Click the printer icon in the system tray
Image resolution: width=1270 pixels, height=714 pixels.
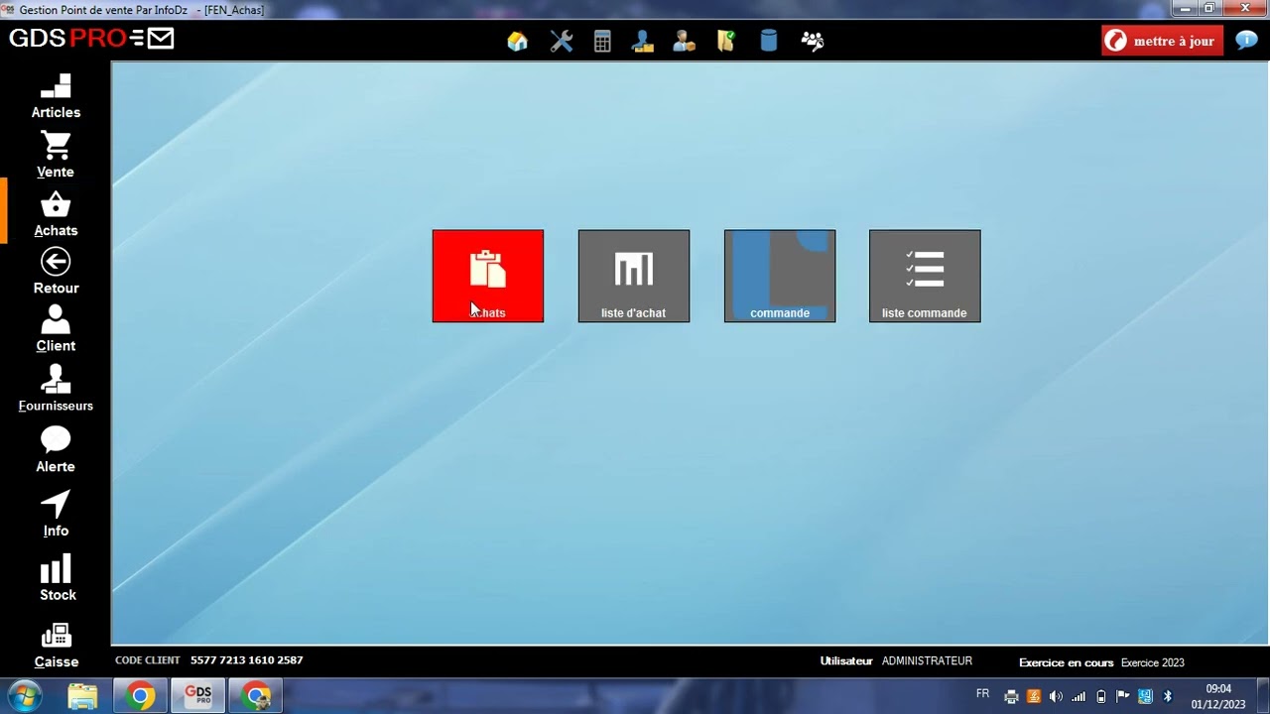(1011, 696)
